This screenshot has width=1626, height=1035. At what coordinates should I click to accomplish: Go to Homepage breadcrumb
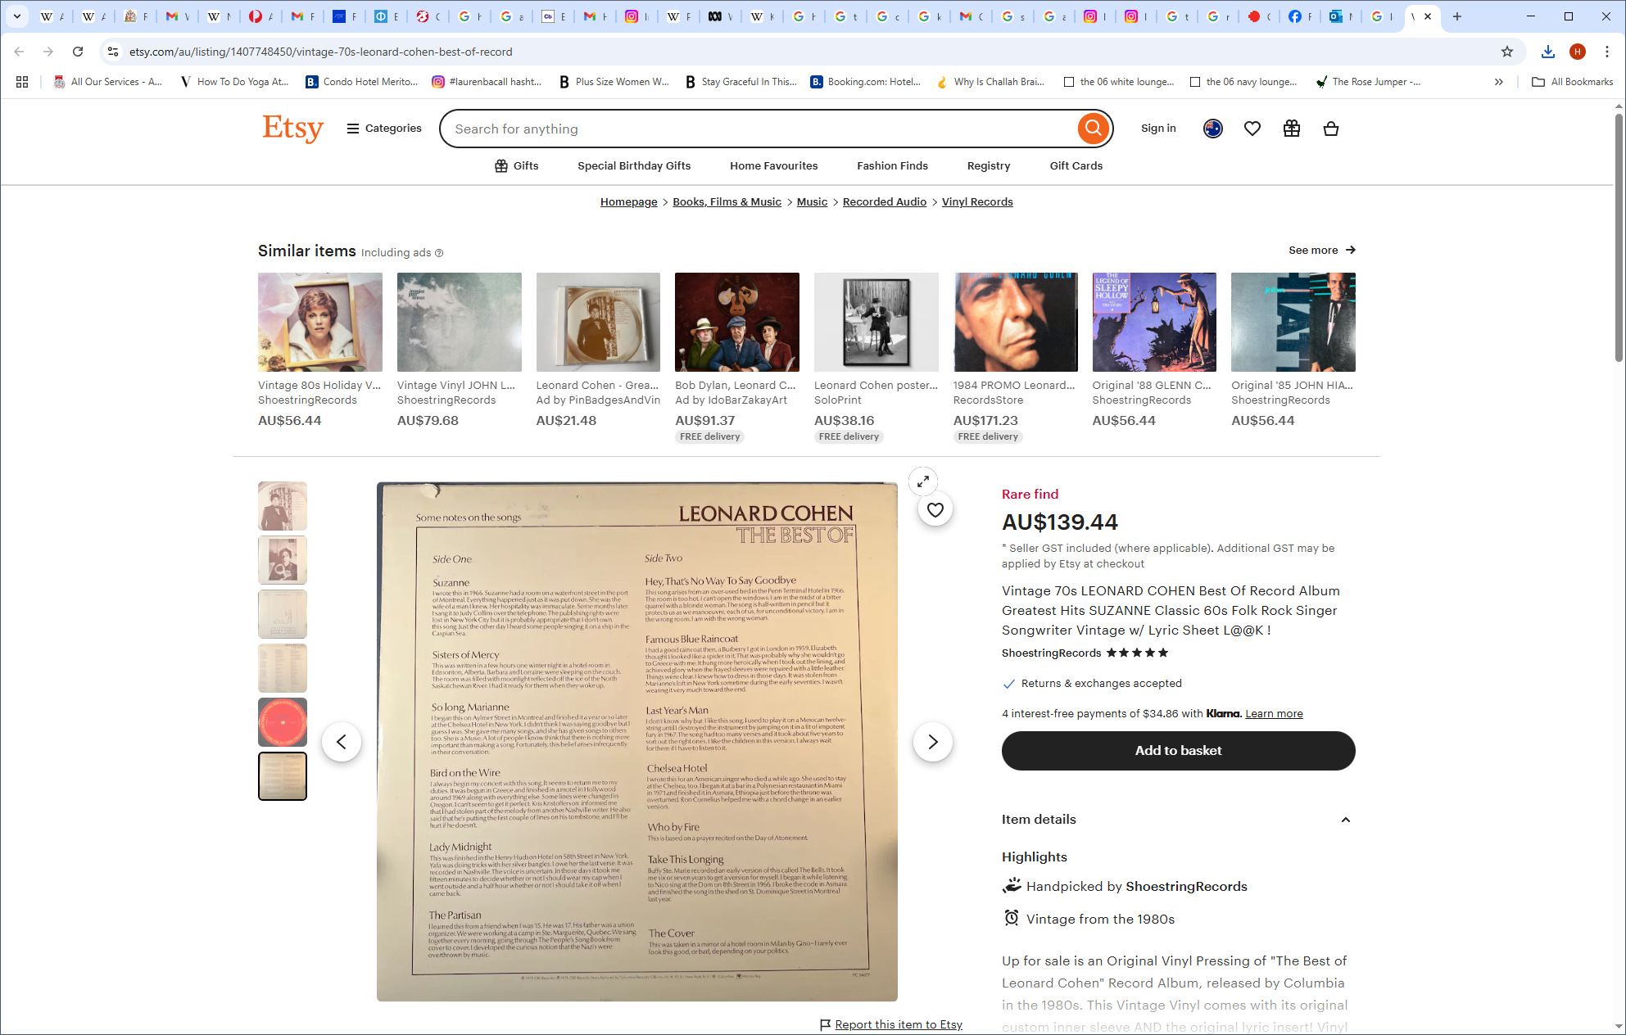click(628, 202)
